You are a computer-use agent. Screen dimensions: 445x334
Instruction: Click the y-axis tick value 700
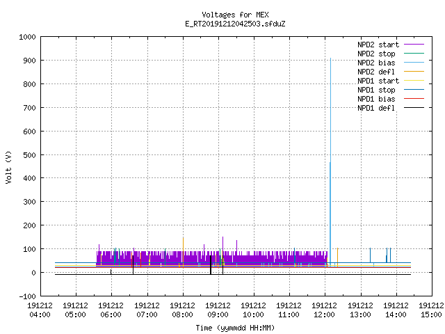[x=29, y=108]
